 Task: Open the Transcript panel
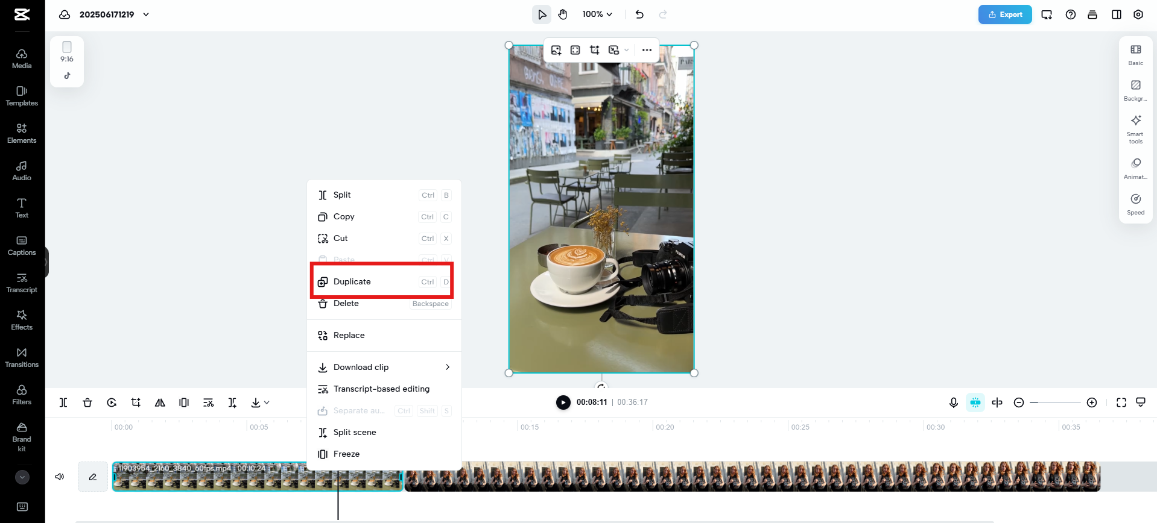[22, 283]
